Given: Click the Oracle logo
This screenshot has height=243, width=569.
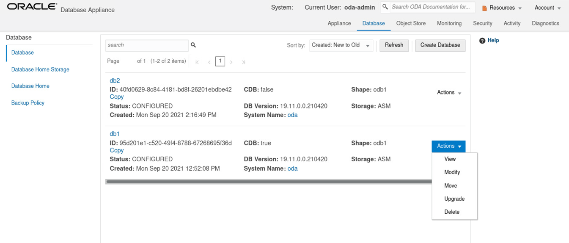Looking at the screenshot, I should tap(32, 7).
